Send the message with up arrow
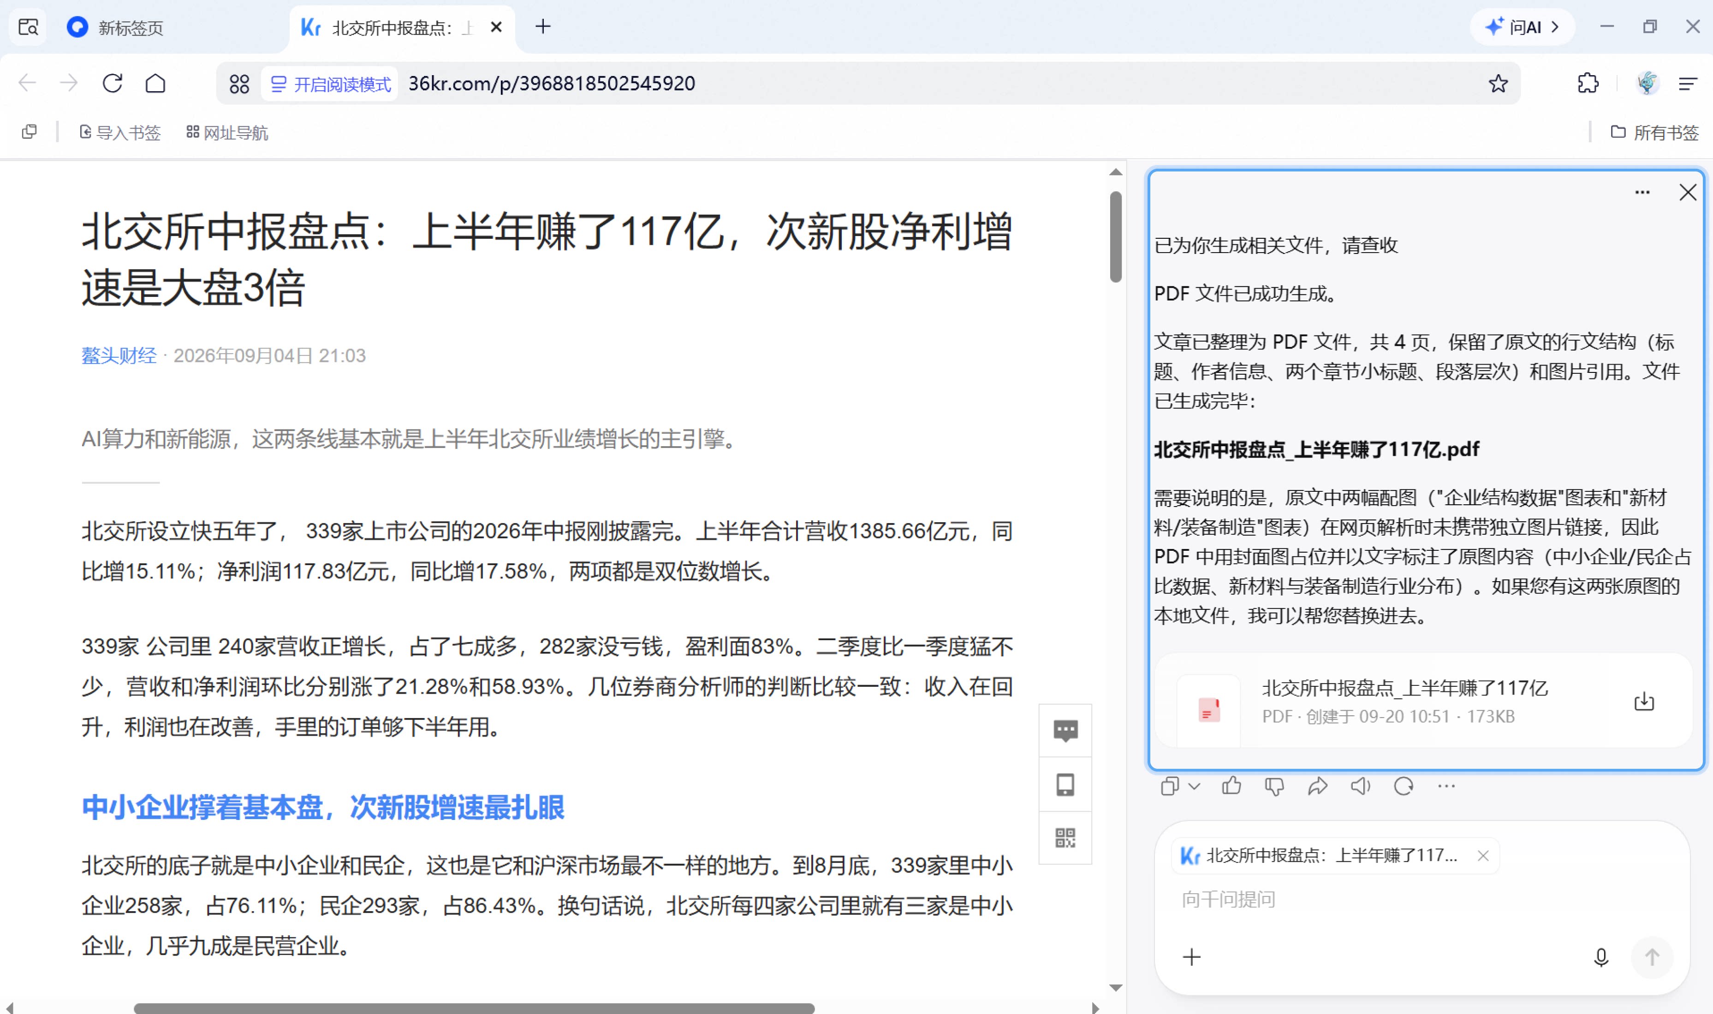 (1652, 957)
